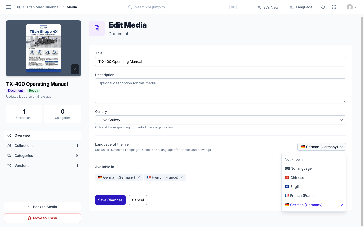Click the Save Changes button
364x227 pixels.
coord(110,200)
